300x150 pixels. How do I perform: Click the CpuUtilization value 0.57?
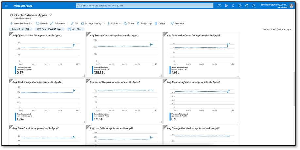20,73
